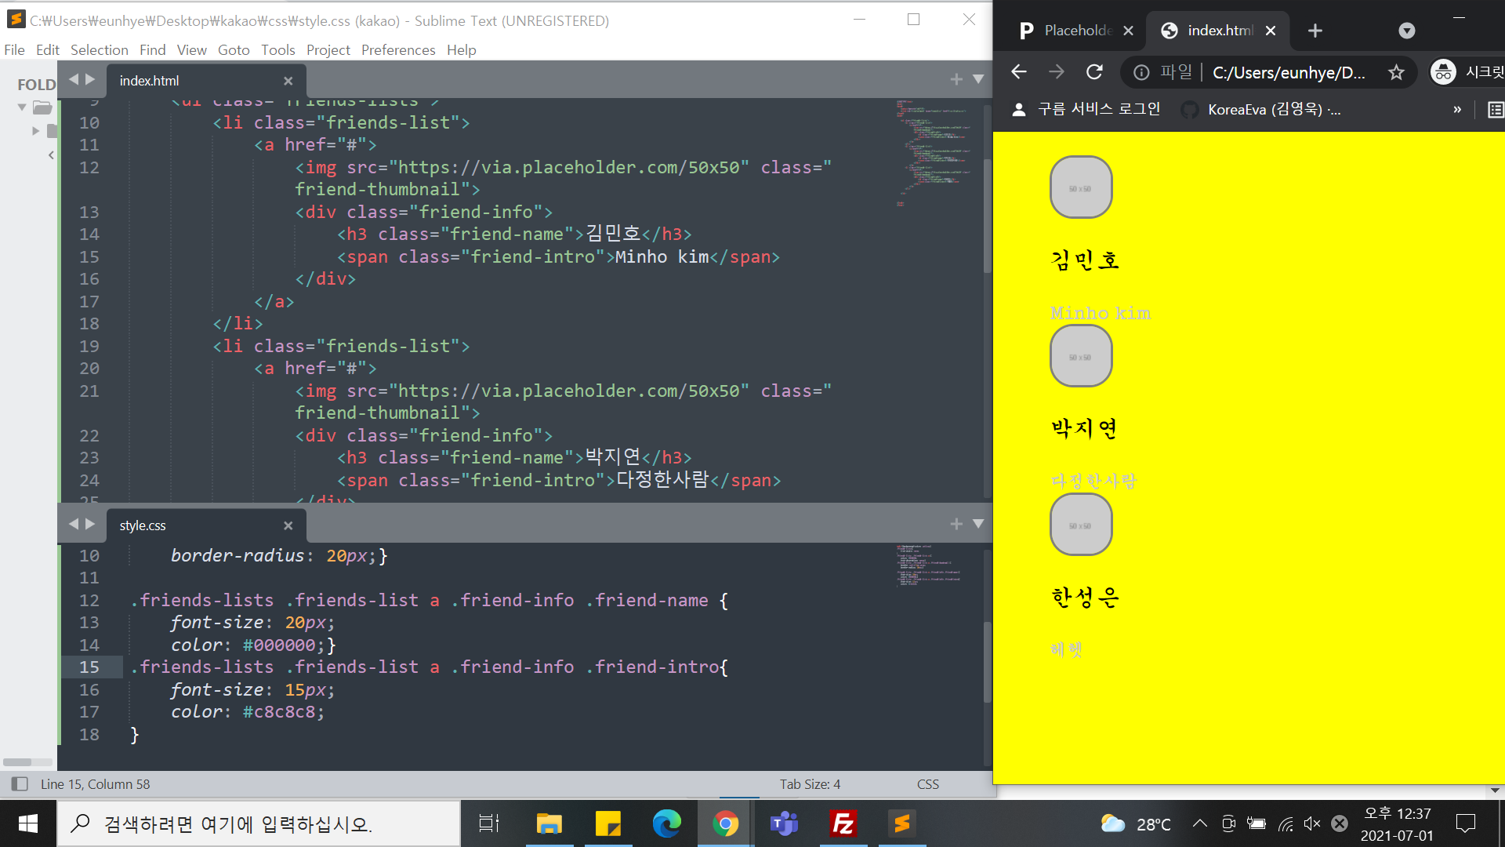
Task: Open the Goto menu
Action: pos(233,49)
